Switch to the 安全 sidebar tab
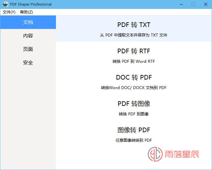This screenshot has width=212, height=170. 28,63
